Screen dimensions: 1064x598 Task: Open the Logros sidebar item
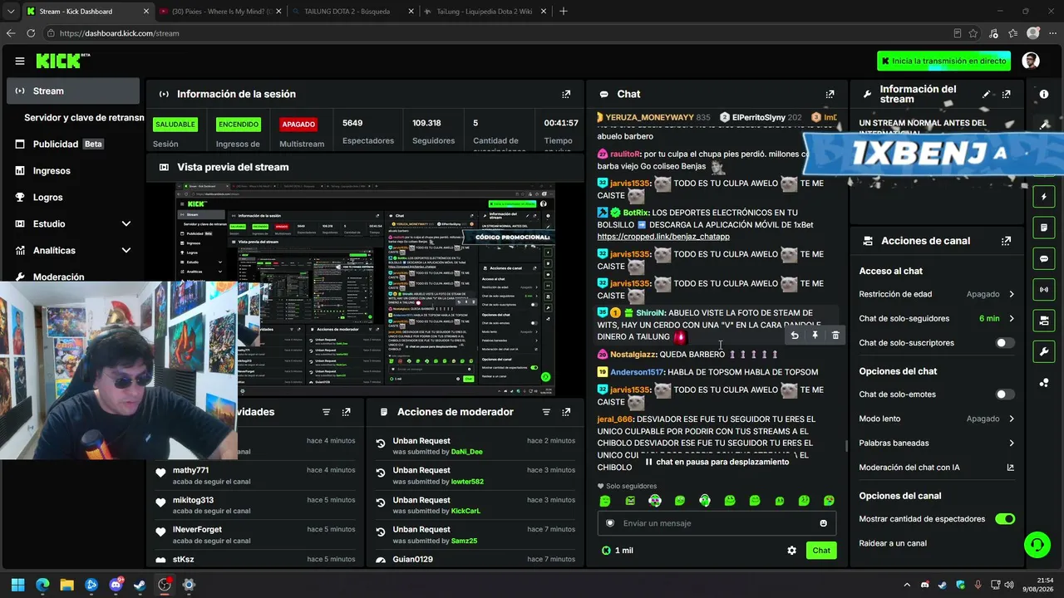tap(73, 198)
